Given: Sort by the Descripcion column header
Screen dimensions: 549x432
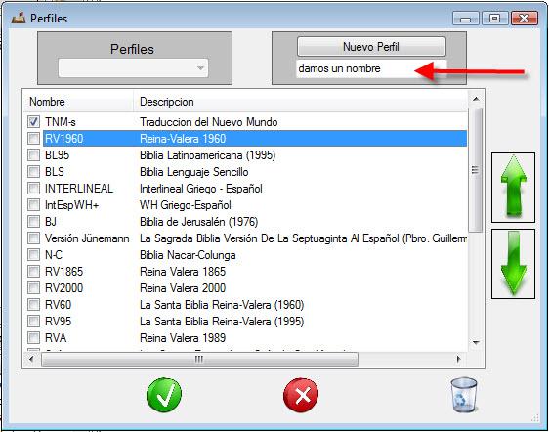Looking at the screenshot, I should [x=300, y=102].
